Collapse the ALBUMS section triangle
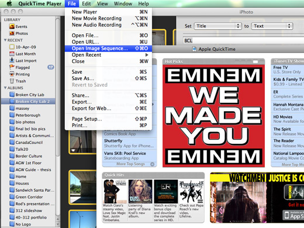Viewport: 304px width, 228px height. (x=5, y=88)
